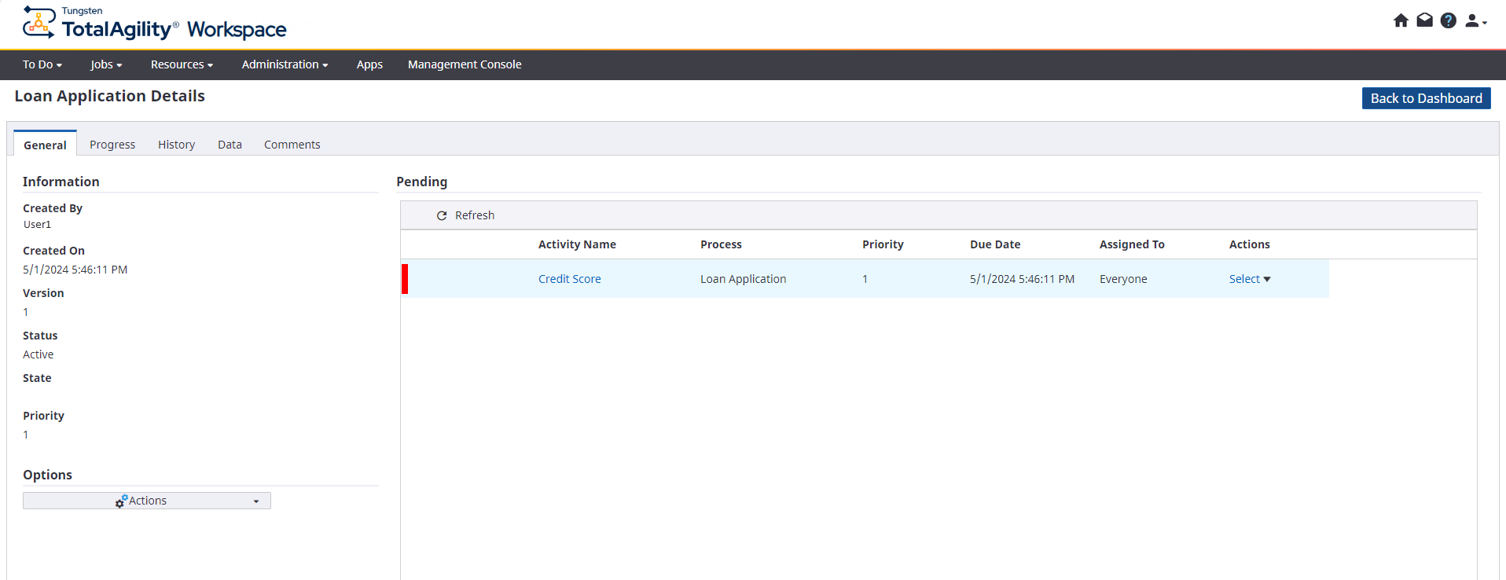Viewport: 1506px width, 580px height.
Task: Click Back to Dashboard button
Action: click(x=1426, y=98)
